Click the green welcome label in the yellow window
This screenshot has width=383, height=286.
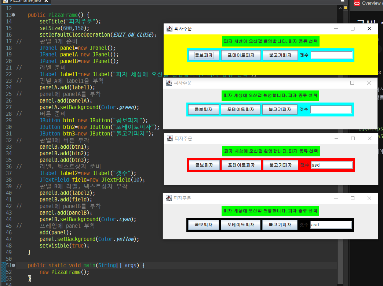271,41
